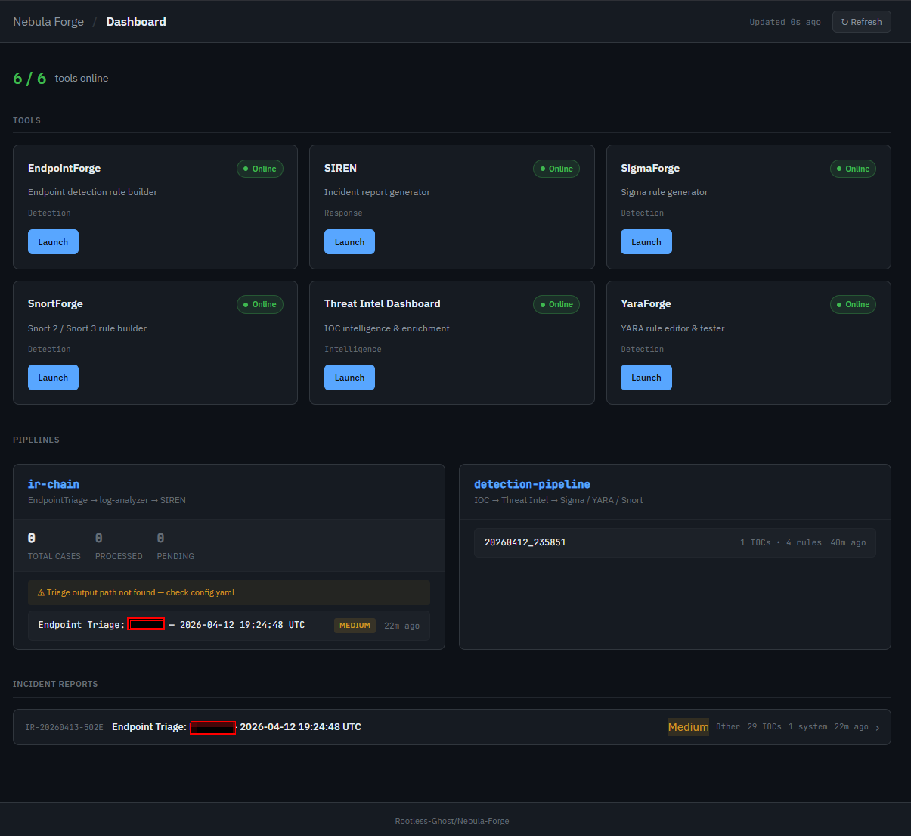Click the '6 / 6 tools online' summary
911x836 pixels.
tap(60, 78)
